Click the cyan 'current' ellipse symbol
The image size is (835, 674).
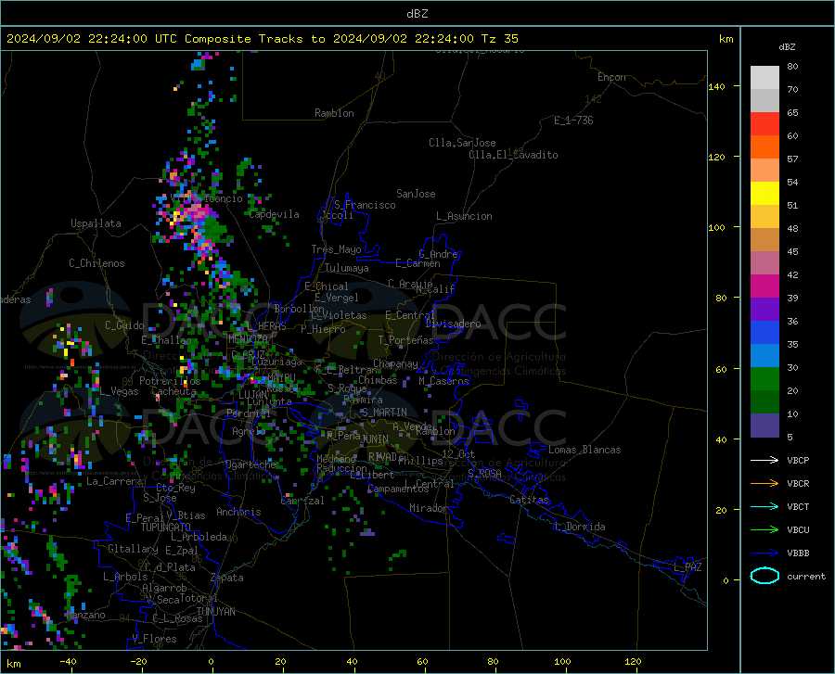click(764, 576)
